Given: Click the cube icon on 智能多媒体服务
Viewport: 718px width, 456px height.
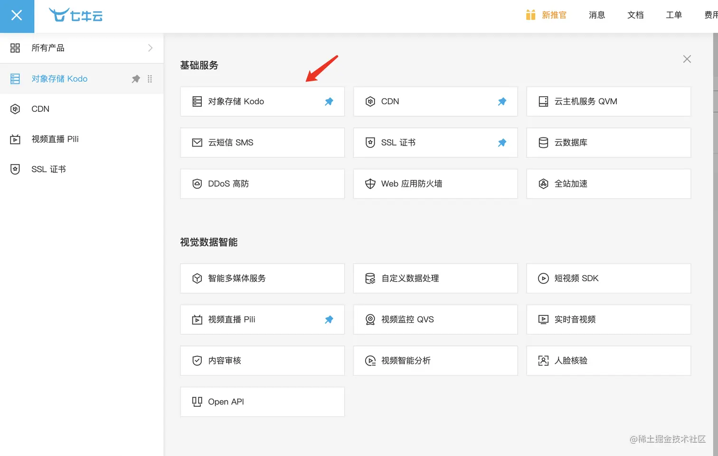Looking at the screenshot, I should click(197, 279).
